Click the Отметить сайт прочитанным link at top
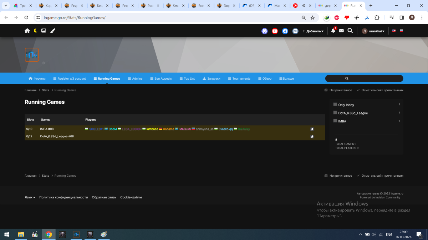 click(x=380, y=90)
